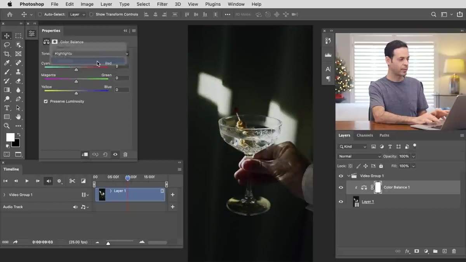Viewport: 466px width, 262px height.
Task: Delete adjustment layer from Properties panel trash
Action: 125,154
